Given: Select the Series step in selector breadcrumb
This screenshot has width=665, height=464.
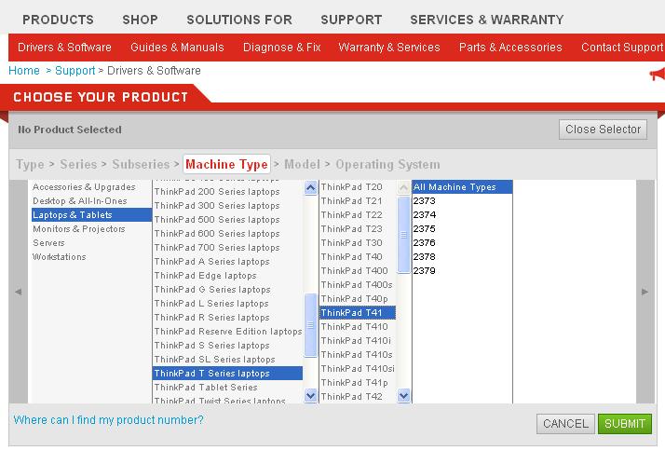Looking at the screenshot, I should click(78, 164).
